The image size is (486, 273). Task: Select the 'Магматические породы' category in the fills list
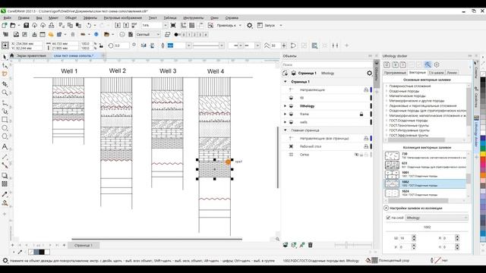(x=407, y=96)
